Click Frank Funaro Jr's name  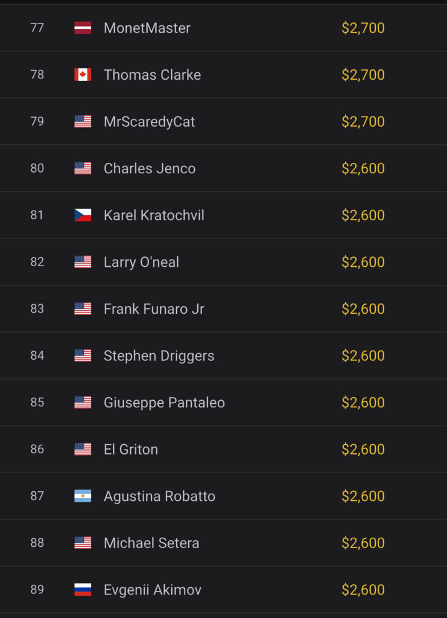pyautogui.click(x=154, y=309)
